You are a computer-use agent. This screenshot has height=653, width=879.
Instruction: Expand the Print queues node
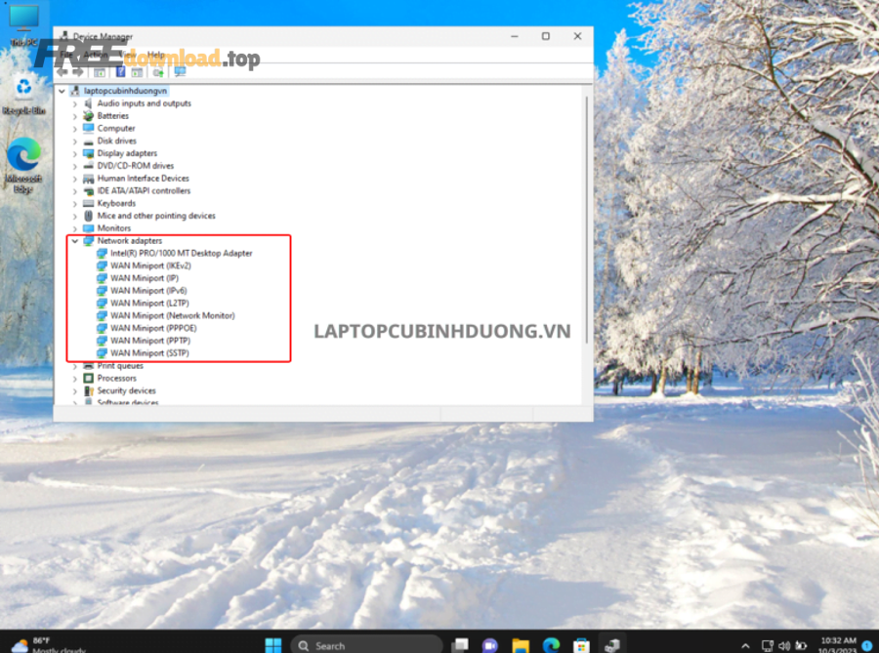(x=74, y=366)
